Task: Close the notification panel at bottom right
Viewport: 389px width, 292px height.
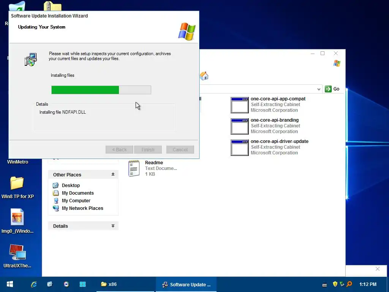Action: tap(378, 269)
